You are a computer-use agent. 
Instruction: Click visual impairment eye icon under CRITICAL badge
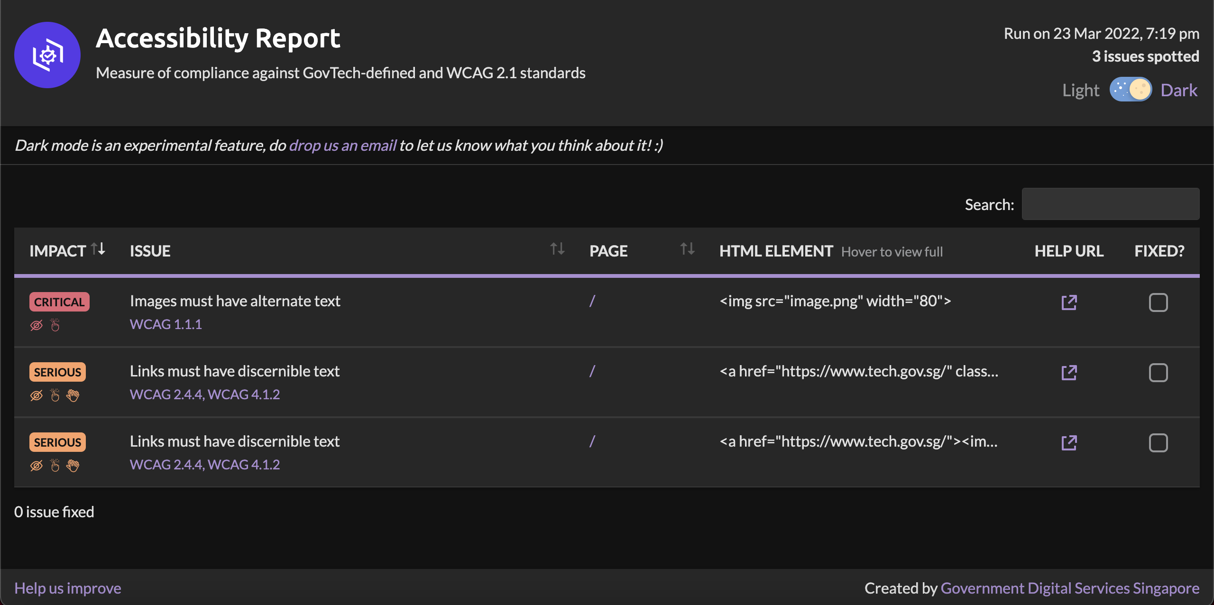click(37, 325)
